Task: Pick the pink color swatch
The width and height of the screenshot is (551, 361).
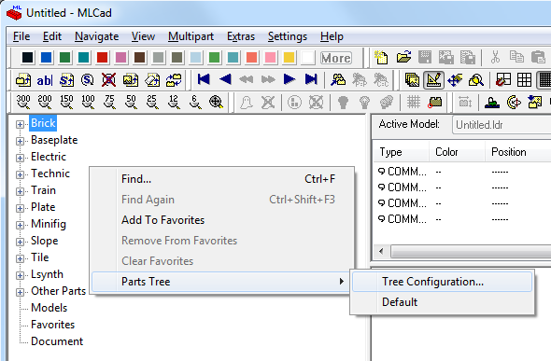Action: [x=270, y=58]
